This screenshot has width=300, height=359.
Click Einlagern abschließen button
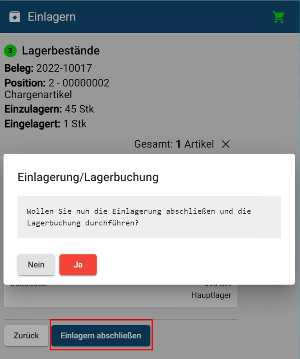click(101, 336)
